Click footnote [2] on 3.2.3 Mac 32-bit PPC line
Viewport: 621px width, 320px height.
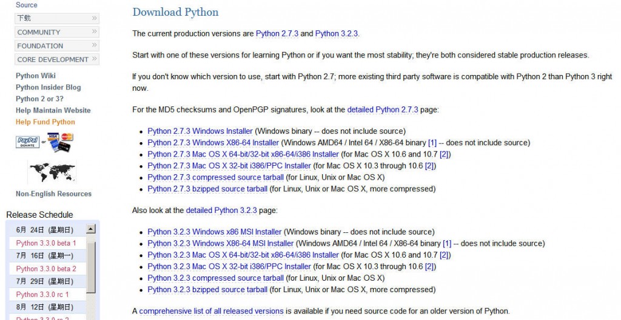click(x=429, y=266)
